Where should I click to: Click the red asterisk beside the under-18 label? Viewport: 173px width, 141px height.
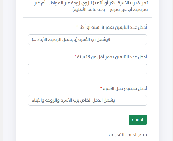75,56
